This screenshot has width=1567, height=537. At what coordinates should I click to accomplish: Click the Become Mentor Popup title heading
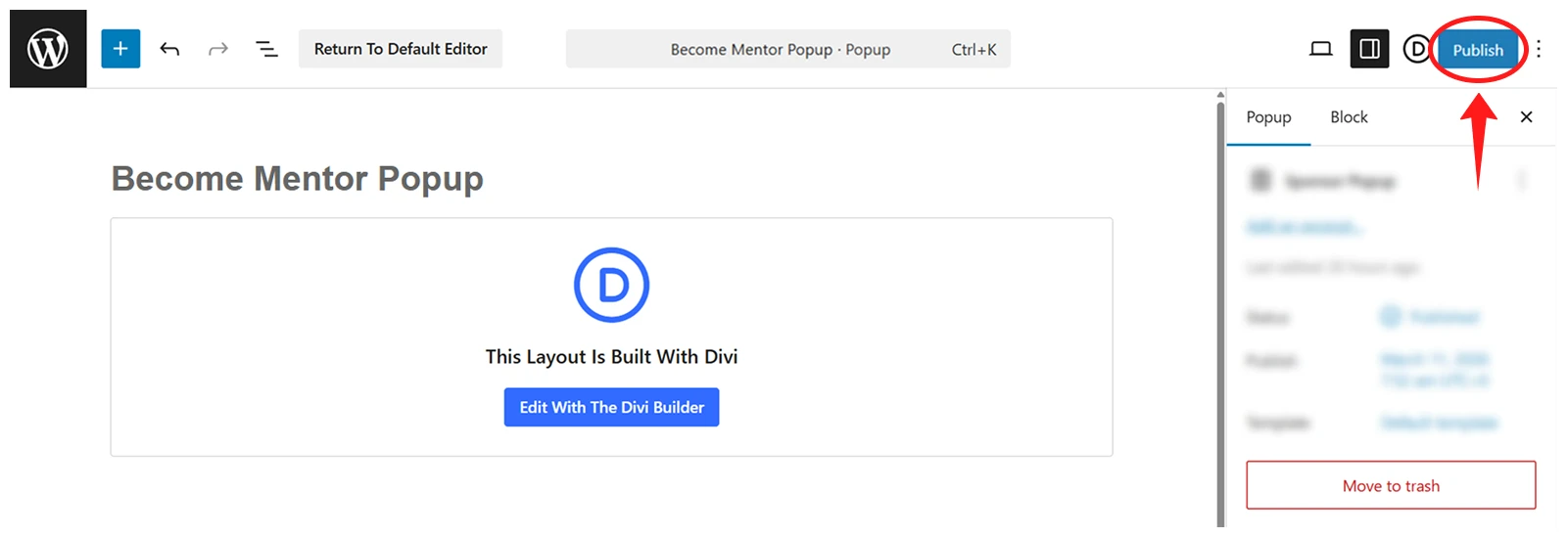pyautogui.click(x=297, y=179)
